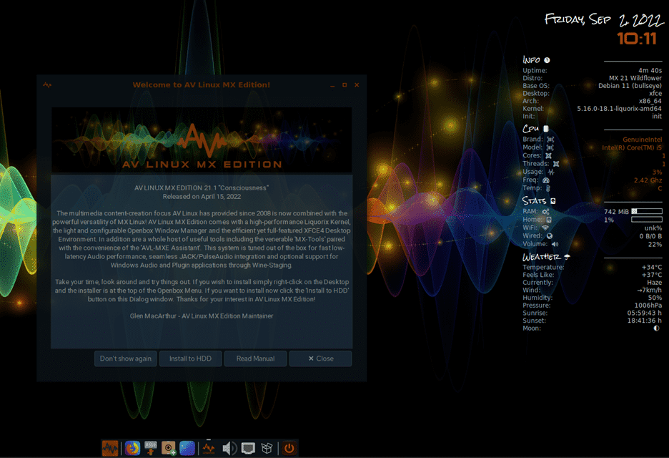Viewport: 669px width, 458px height.
Task: Open the AV Linux menu icon in dock
Action: [110, 448]
